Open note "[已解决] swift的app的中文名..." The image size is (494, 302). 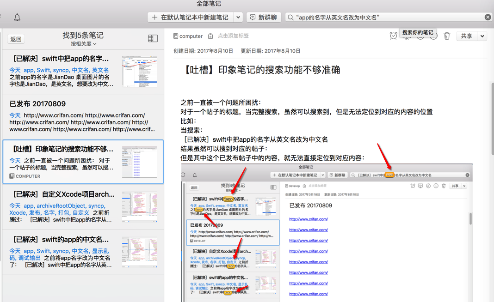(83, 252)
